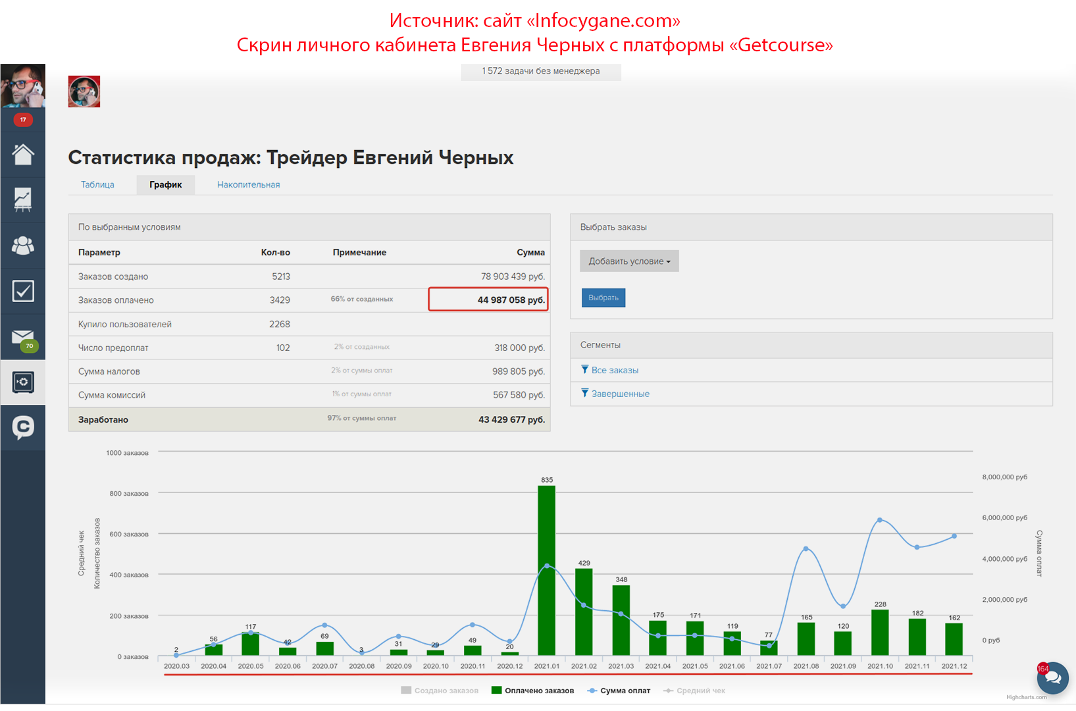
Task: Click the filter icon beside Завершенные
Action: click(x=584, y=393)
